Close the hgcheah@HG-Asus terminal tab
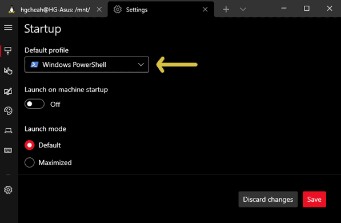Screen dimensions: 341x223 [99, 9]
